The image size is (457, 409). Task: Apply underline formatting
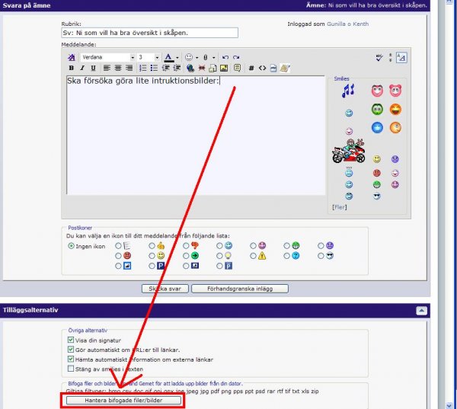click(x=91, y=69)
